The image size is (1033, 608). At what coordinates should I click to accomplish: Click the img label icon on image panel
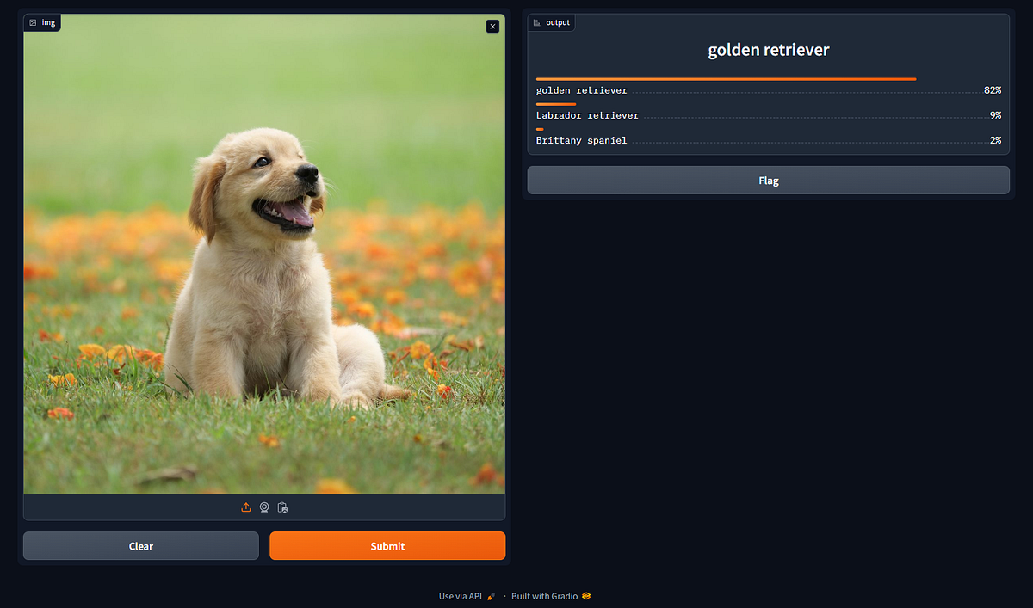33,22
